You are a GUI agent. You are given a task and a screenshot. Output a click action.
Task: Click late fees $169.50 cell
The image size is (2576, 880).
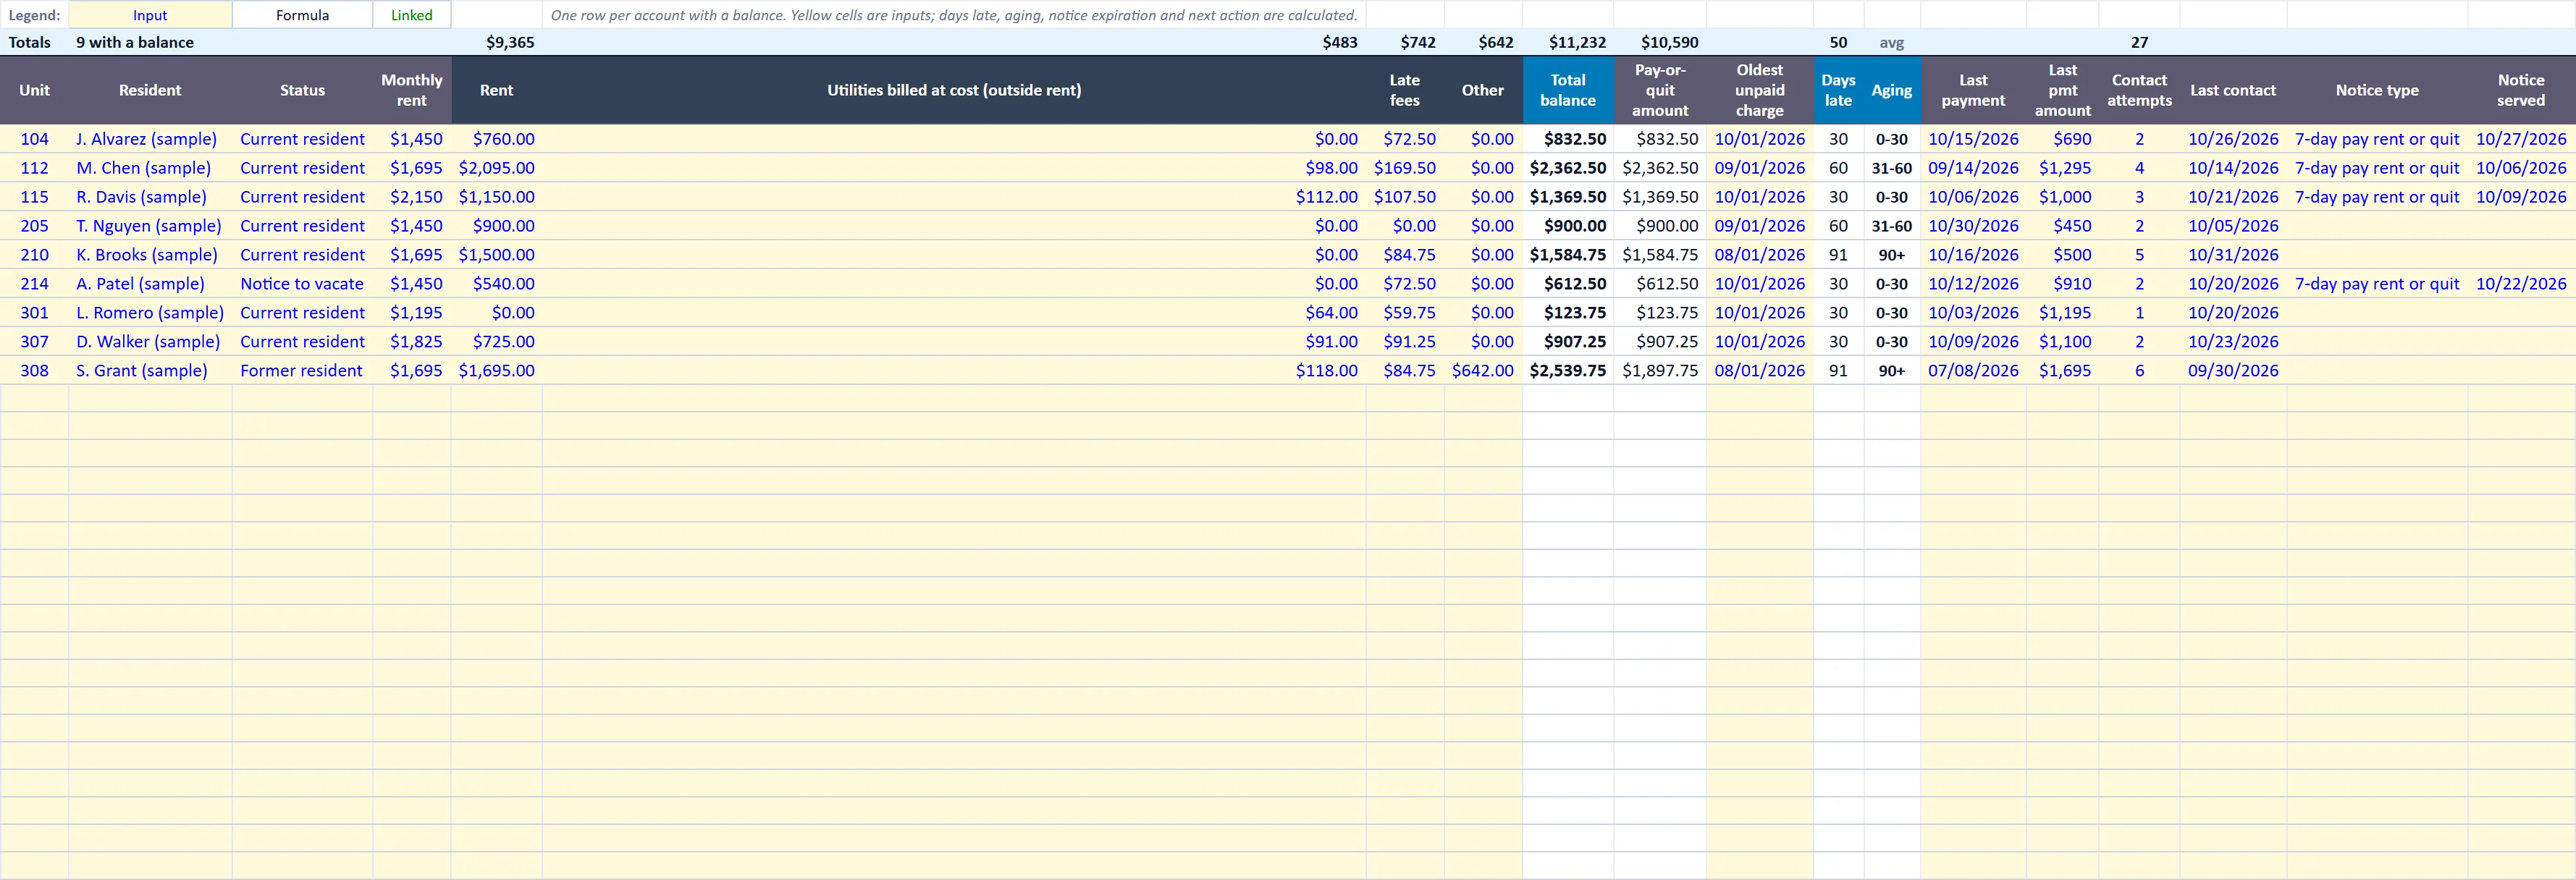tap(1405, 168)
